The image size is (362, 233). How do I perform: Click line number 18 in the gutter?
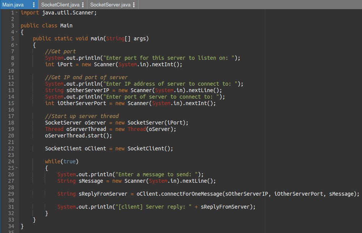(x=11, y=123)
